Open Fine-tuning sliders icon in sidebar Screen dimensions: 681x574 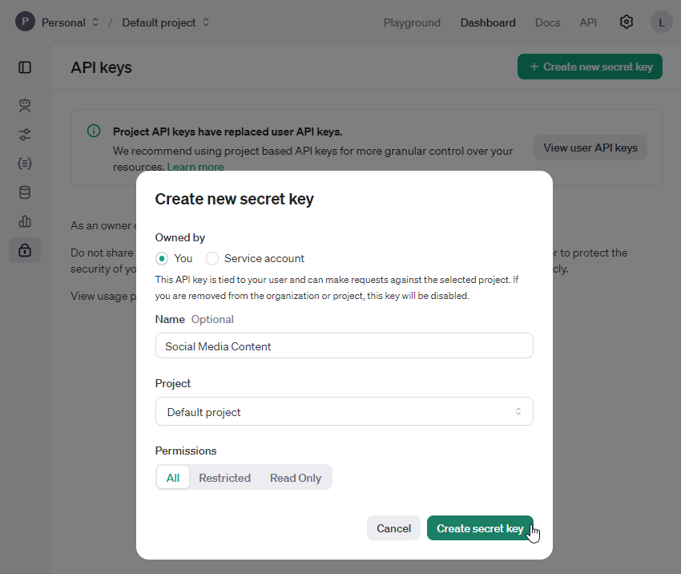click(x=25, y=135)
